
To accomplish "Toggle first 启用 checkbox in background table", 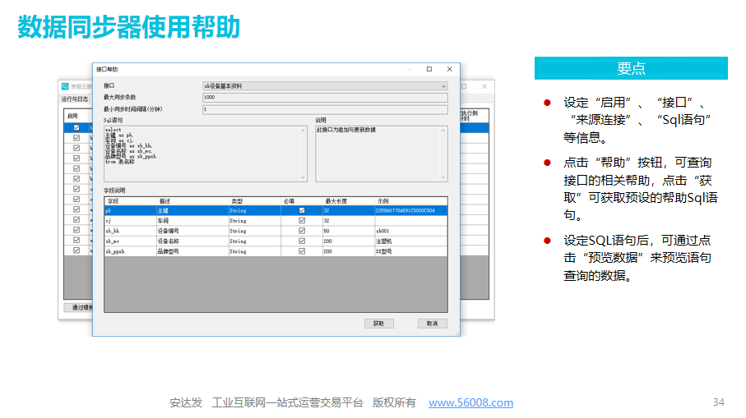I will pyautogui.click(x=76, y=127).
